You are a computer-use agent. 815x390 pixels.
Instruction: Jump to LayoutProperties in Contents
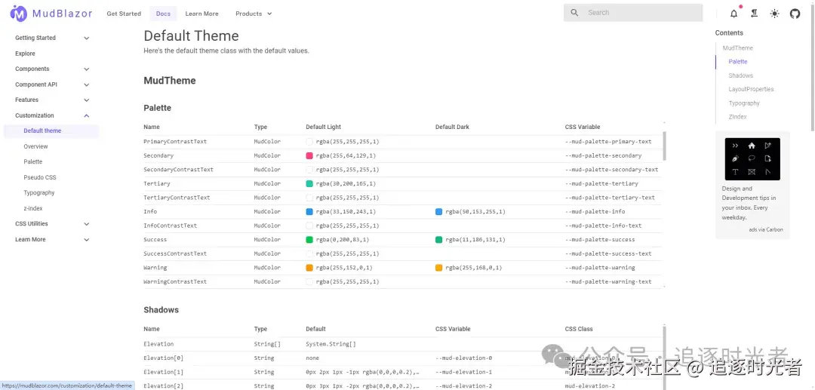tap(751, 89)
